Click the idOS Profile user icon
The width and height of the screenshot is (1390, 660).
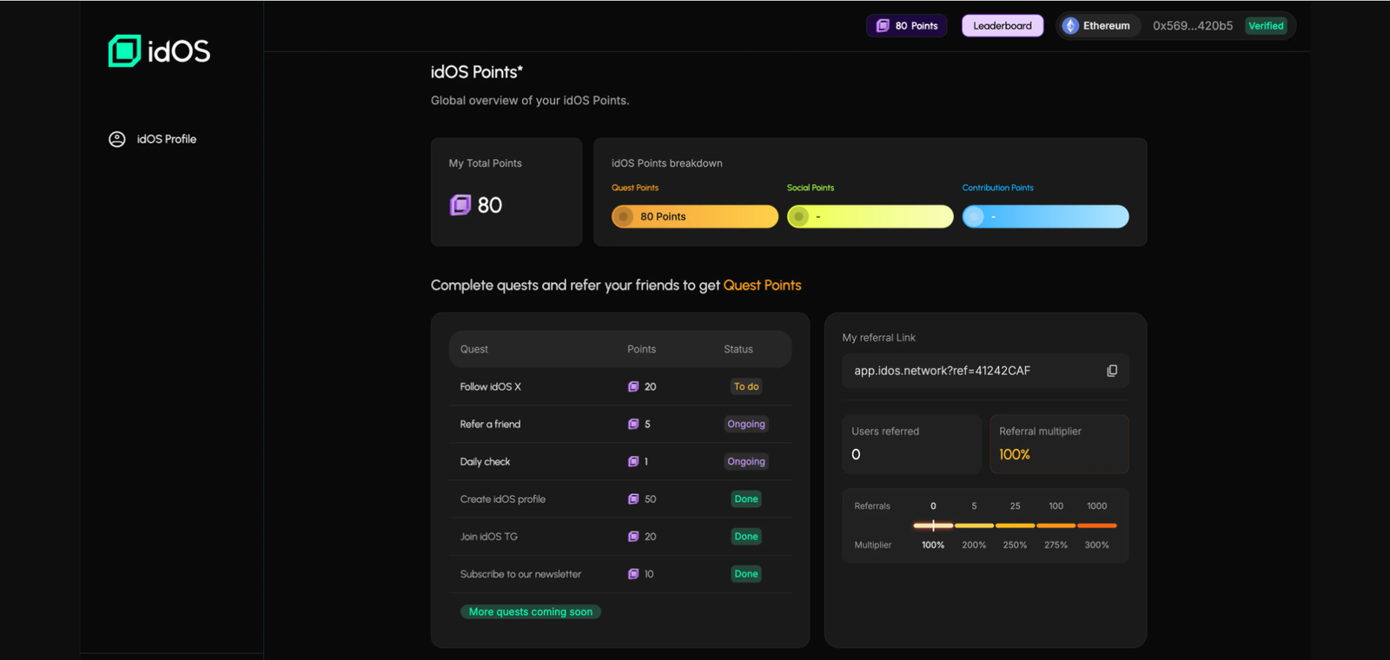pyautogui.click(x=116, y=139)
